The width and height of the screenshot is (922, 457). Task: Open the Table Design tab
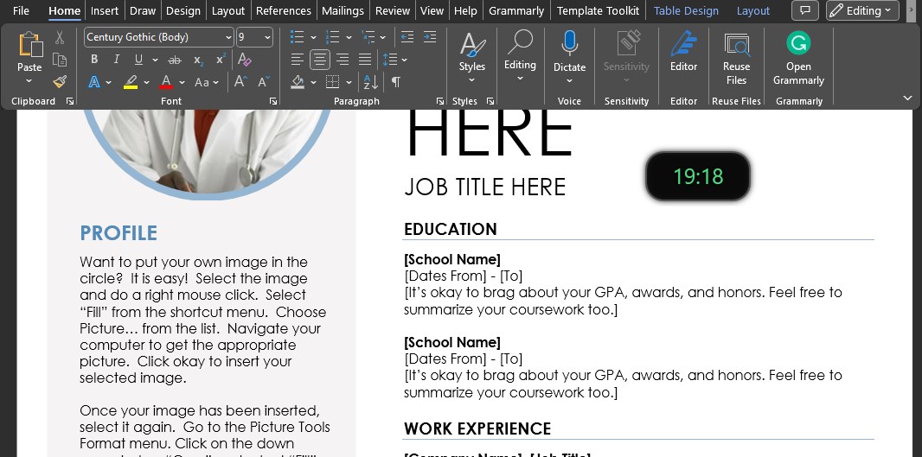tap(686, 10)
